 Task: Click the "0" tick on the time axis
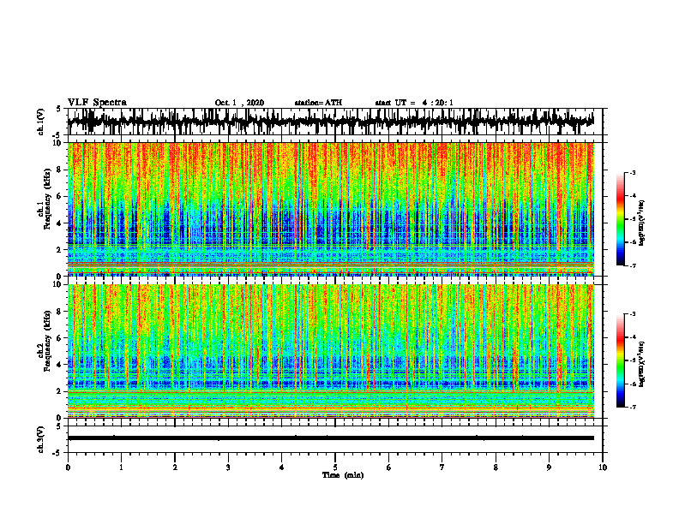pyautogui.click(x=68, y=467)
